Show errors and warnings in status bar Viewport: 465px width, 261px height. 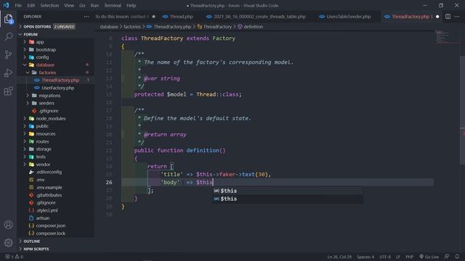click(14, 257)
